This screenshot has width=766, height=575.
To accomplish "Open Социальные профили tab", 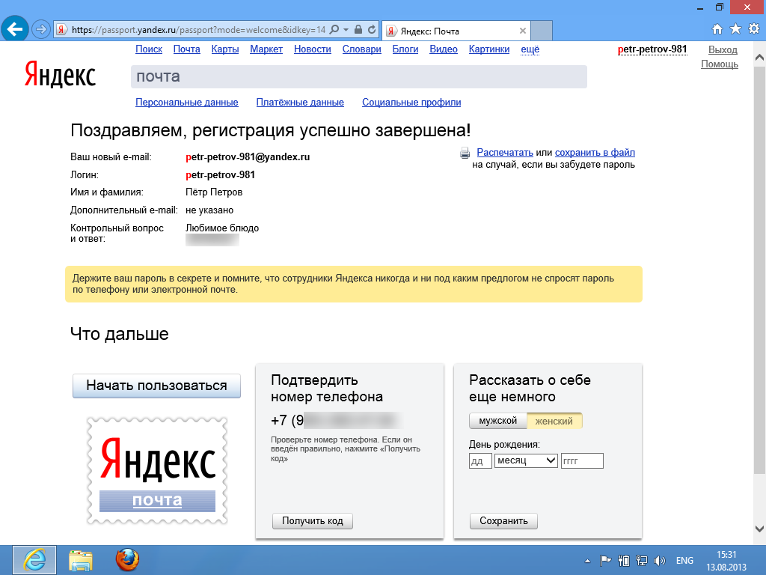I will point(411,102).
